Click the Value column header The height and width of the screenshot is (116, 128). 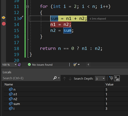point(109,85)
